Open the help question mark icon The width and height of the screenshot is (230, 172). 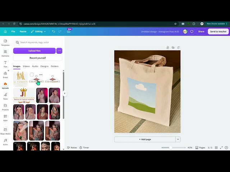226,148
